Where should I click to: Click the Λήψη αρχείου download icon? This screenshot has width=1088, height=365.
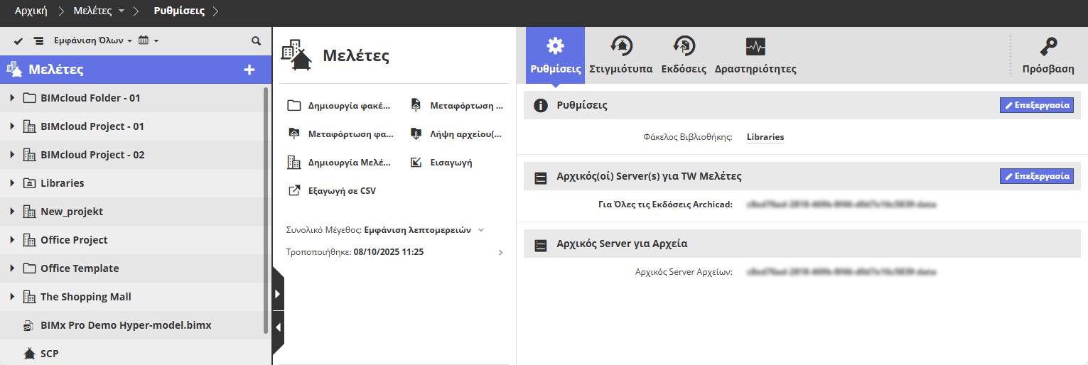417,134
